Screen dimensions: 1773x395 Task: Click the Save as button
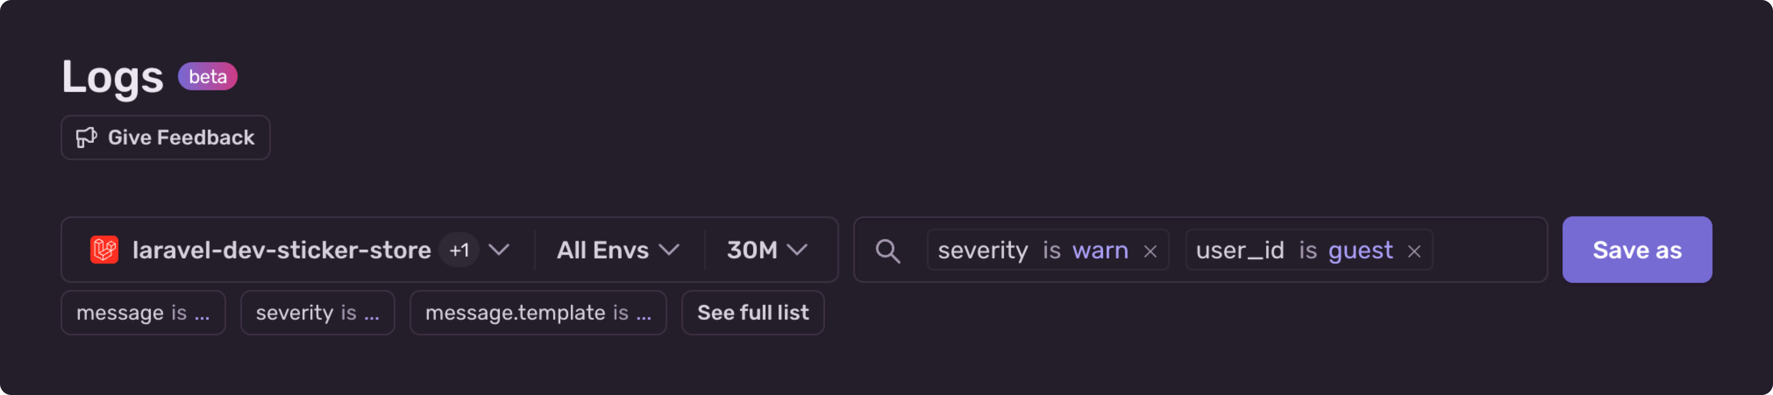[x=1637, y=250]
